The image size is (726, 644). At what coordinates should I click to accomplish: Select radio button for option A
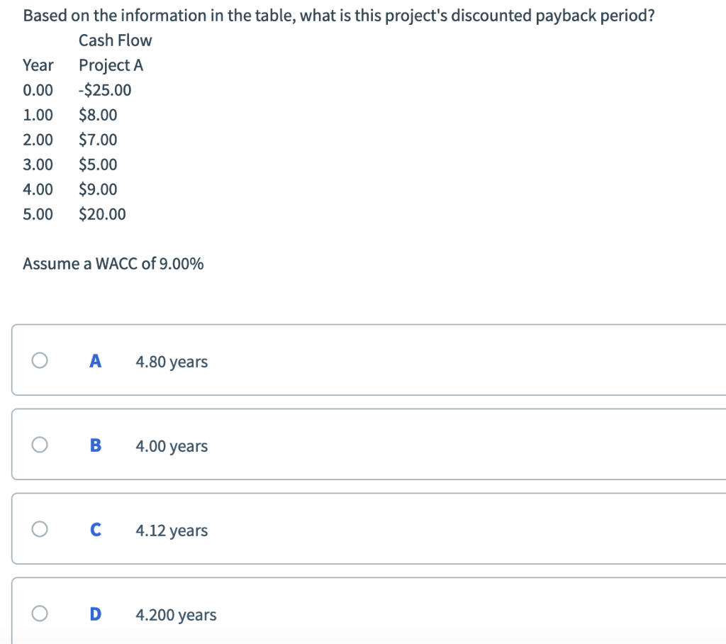(40, 360)
